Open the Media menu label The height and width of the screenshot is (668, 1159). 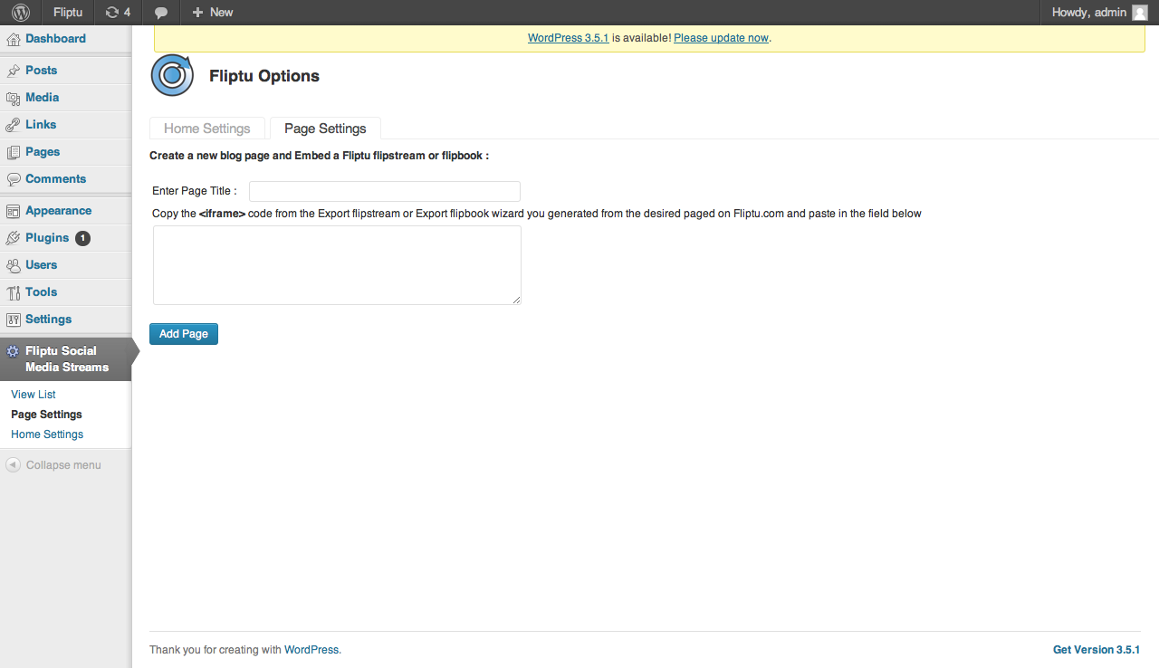coord(42,98)
